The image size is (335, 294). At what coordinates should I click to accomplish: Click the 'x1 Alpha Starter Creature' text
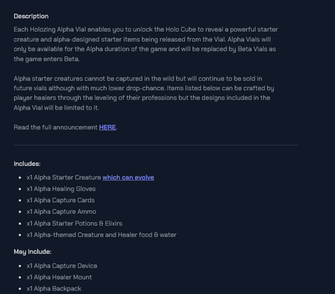64,177
